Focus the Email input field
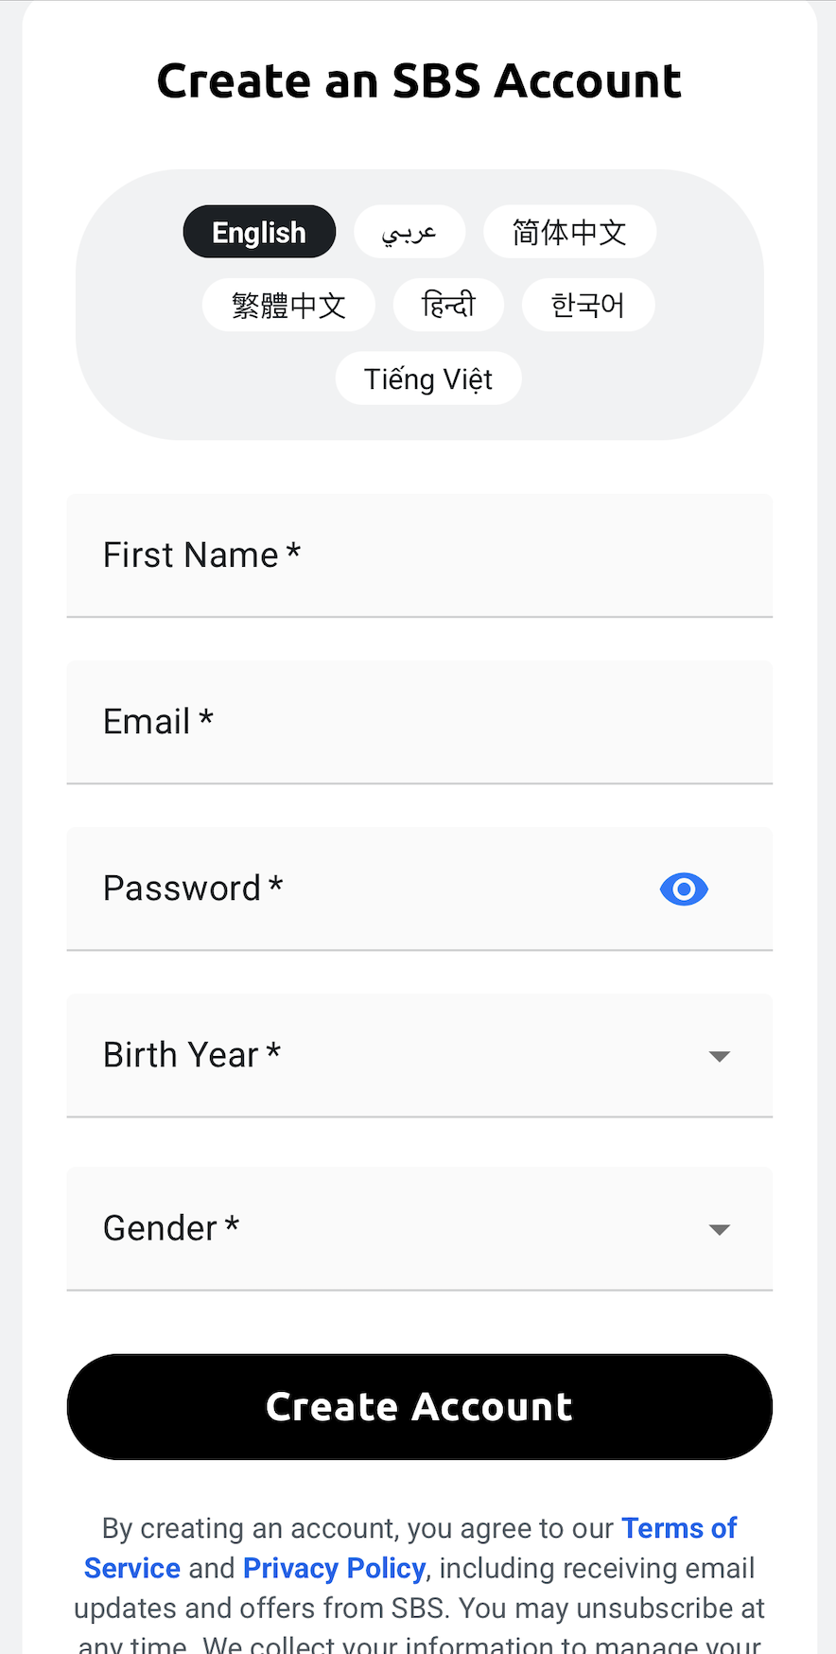The height and width of the screenshot is (1654, 836). pos(420,722)
